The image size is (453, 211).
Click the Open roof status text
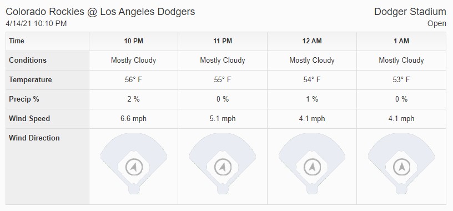click(437, 24)
